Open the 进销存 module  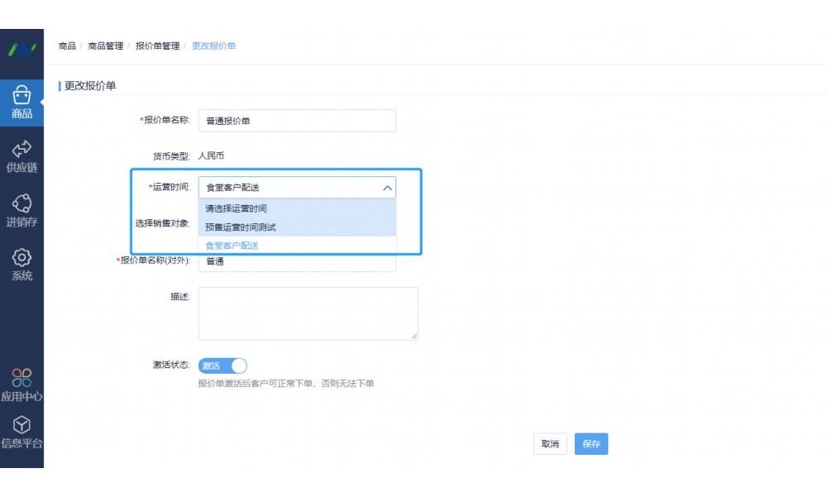pos(21,209)
